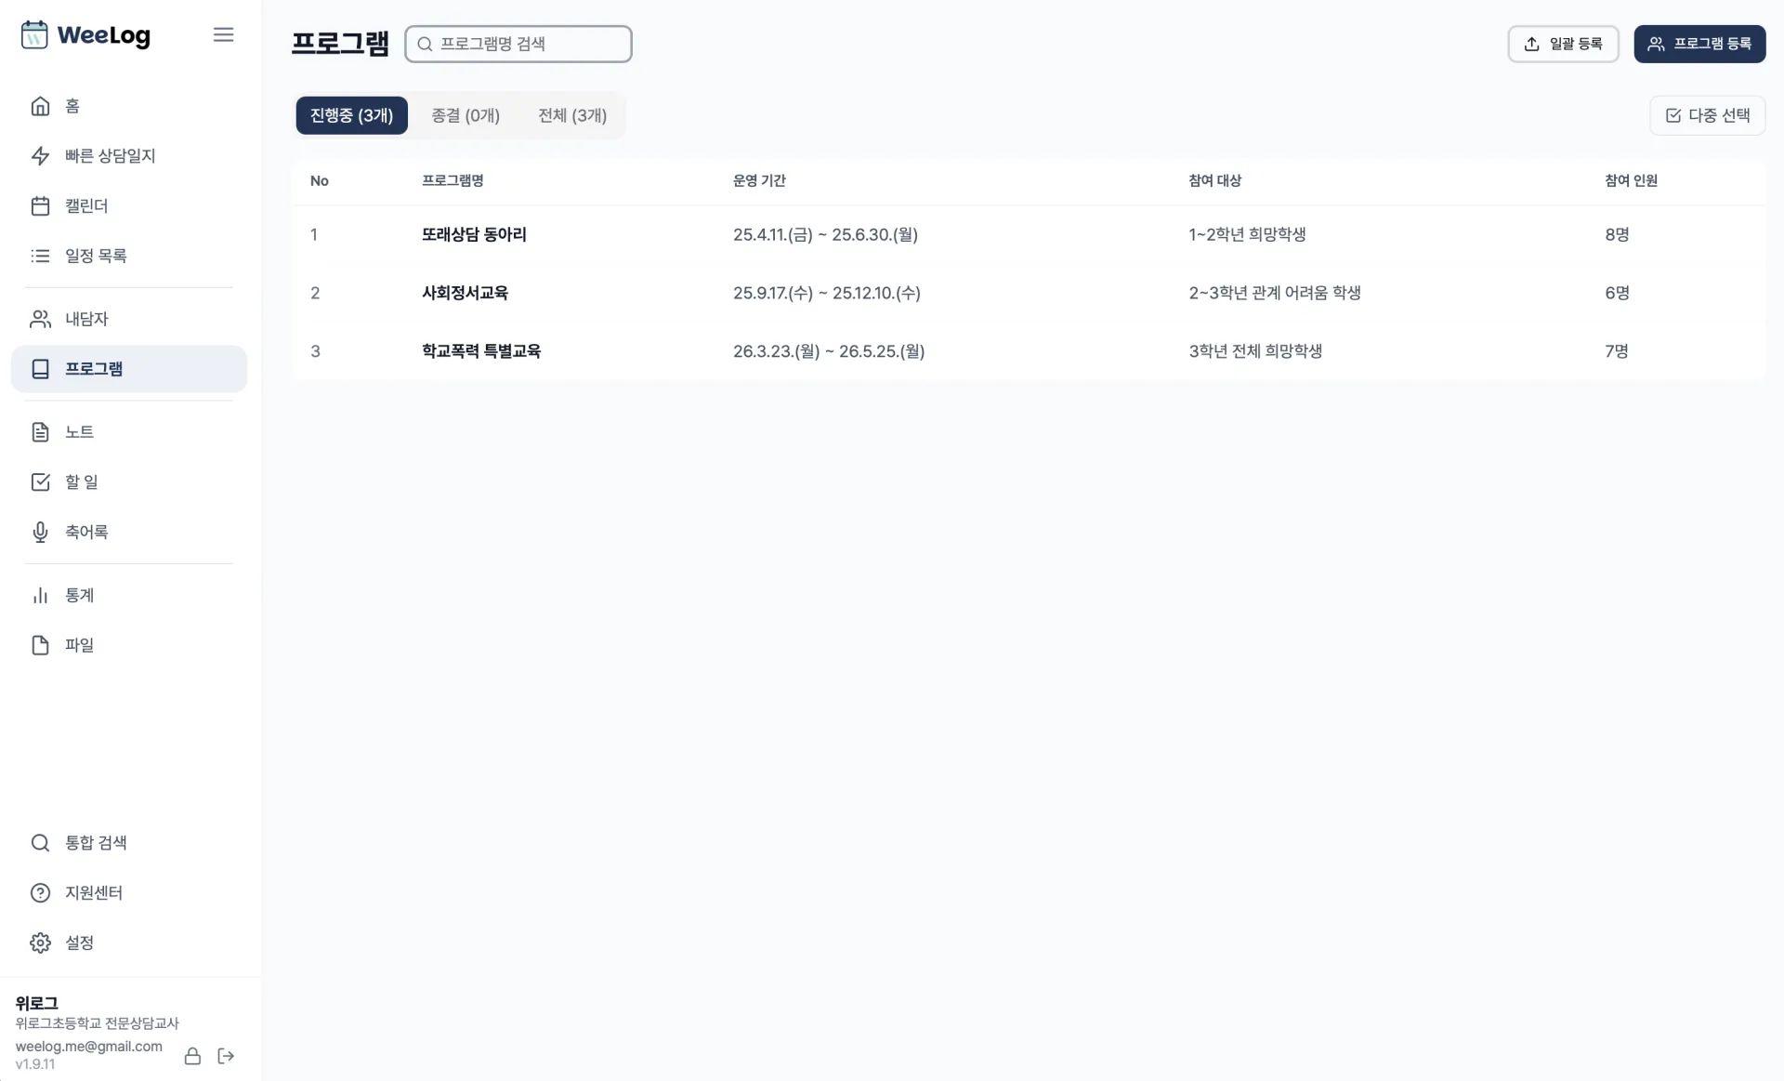Open the 설정 sidebar entry

click(x=129, y=943)
